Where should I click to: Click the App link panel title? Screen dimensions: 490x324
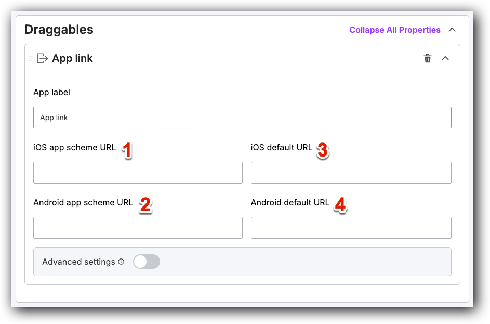(x=72, y=58)
